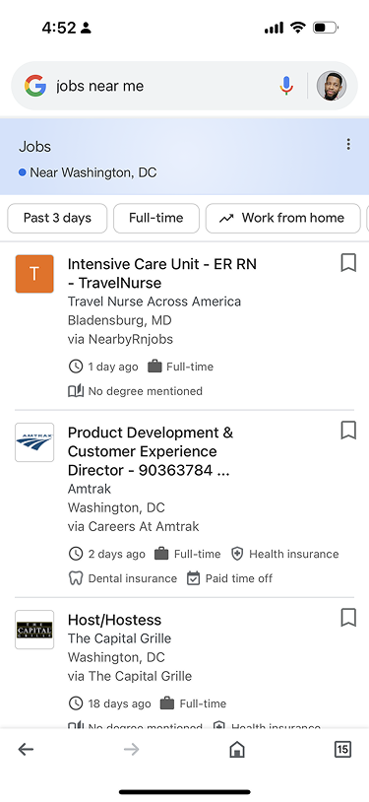Viewport: 369px width, 802px height.
Task: Open the browser home icon
Action: coord(236,750)
